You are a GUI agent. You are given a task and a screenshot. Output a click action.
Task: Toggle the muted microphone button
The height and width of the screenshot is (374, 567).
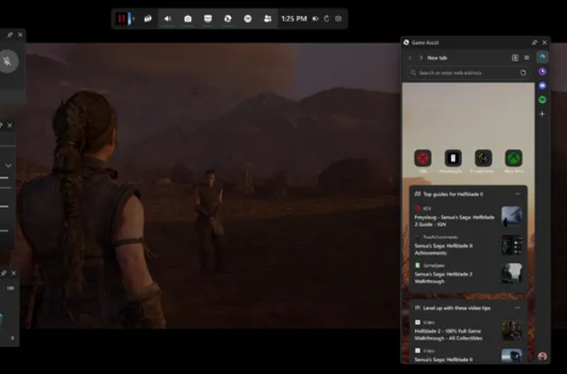[7, 61]
